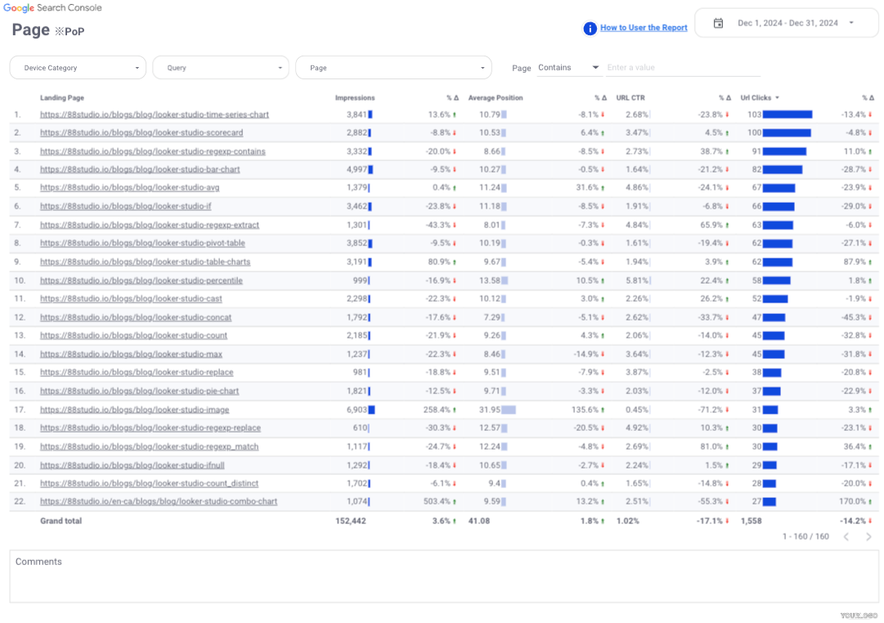Open the date range selector arrow

pyautogui.click(x=851, y=23)
